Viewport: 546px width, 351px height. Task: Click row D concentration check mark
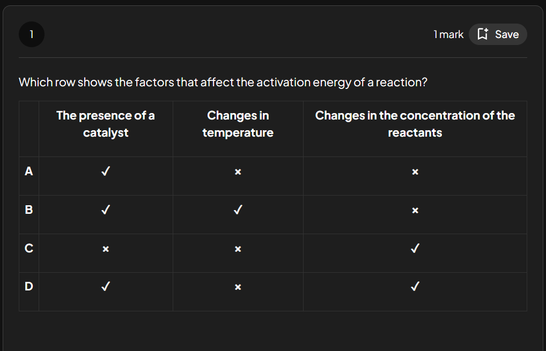pyautogui.click(x=415, y=287)
